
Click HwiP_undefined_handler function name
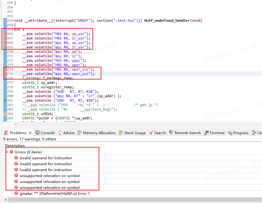point(167,21)
